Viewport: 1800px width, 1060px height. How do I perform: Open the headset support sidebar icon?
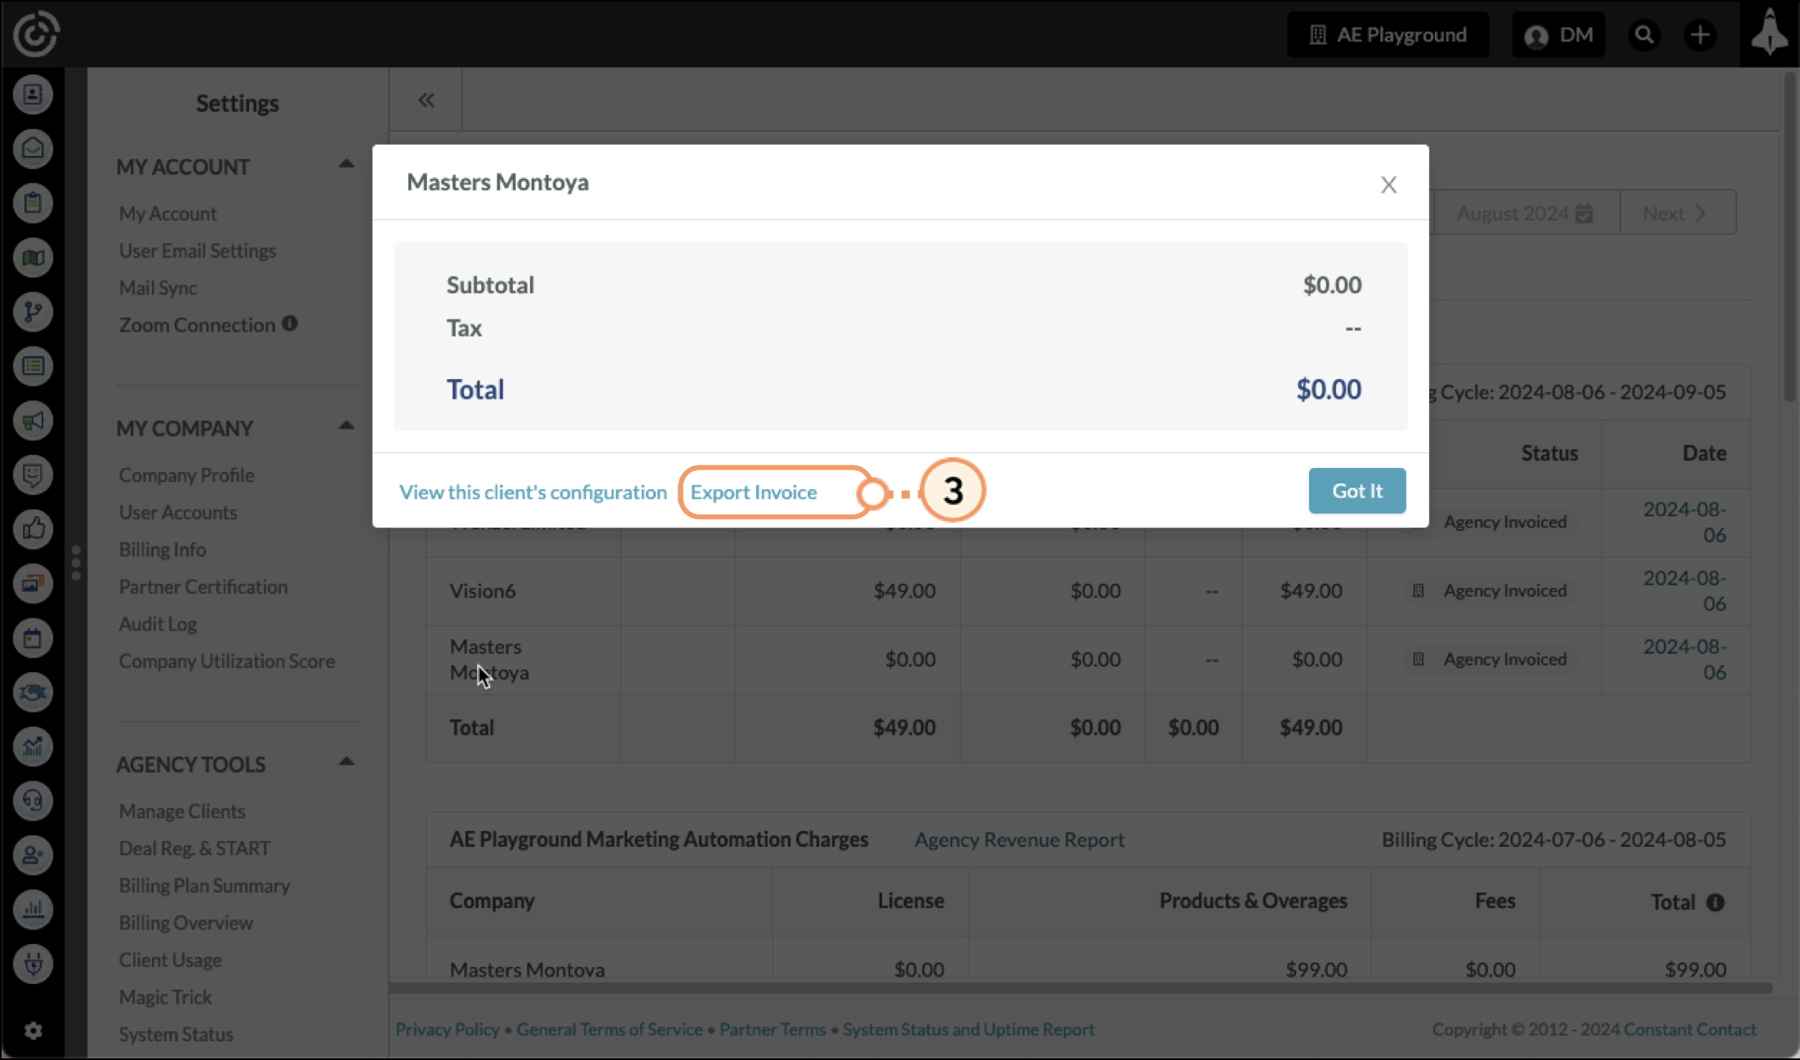pos(33,800)
